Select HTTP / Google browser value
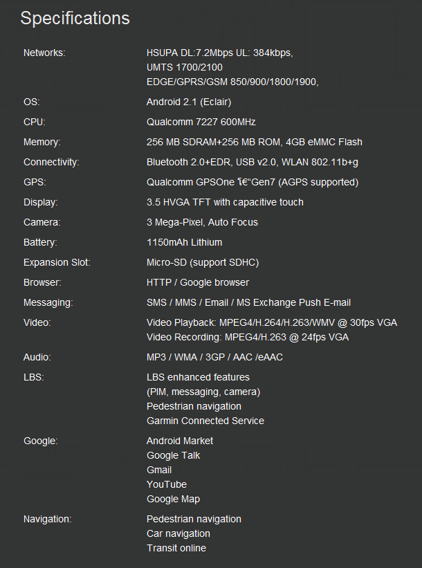The image size is (422, 568). click(198, 282)
